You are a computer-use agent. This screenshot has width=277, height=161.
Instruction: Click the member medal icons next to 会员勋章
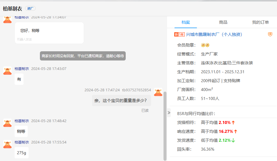pyautogui.click(x=205, y=45)
